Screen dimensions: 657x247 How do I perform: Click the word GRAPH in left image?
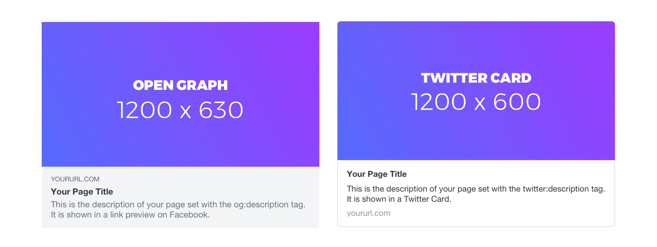(x=202, y=85)
